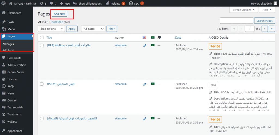
Task: Click the siteadmin avatar icon
Action: click(x=275, y=3)
